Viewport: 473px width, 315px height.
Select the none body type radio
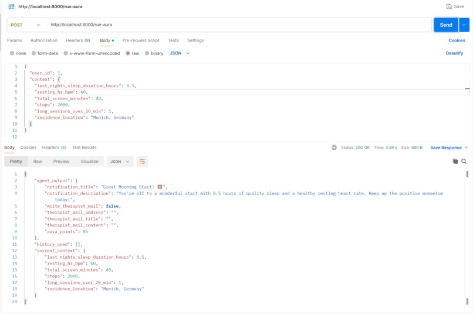click(x=12, y=53)
